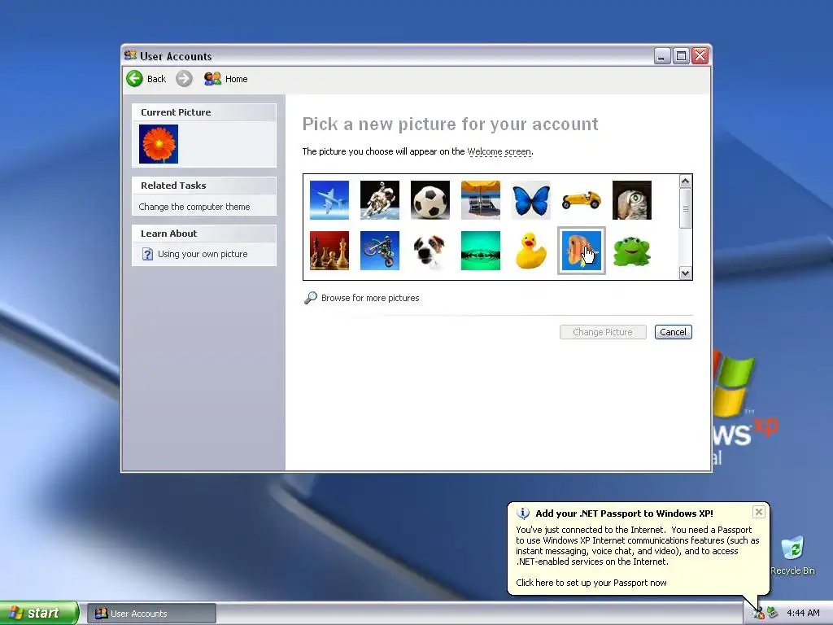Viewport: 833px width, 625px height.
Task: Choose the chess pieces picture
Action: point(329,251)
